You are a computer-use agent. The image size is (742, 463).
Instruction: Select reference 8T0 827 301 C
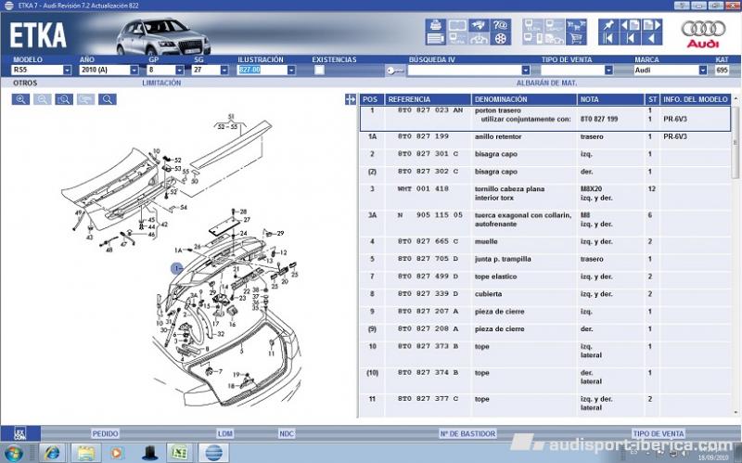[428, 154]
